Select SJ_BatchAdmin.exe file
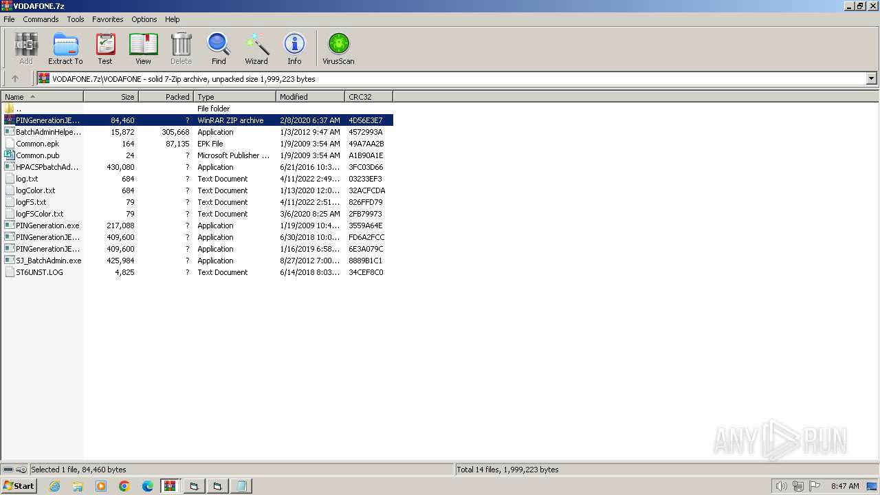Viewport: 880px width, 495px height. click(197, 261)
